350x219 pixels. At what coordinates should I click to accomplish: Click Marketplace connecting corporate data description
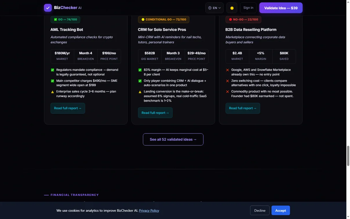click(255, 40)
